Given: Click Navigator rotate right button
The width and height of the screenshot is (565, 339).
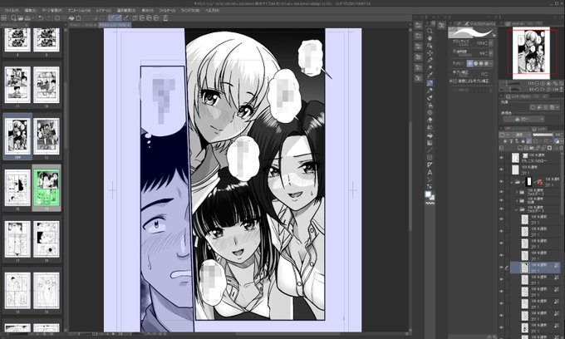Looking at the screenshot, I should (543, 89).
